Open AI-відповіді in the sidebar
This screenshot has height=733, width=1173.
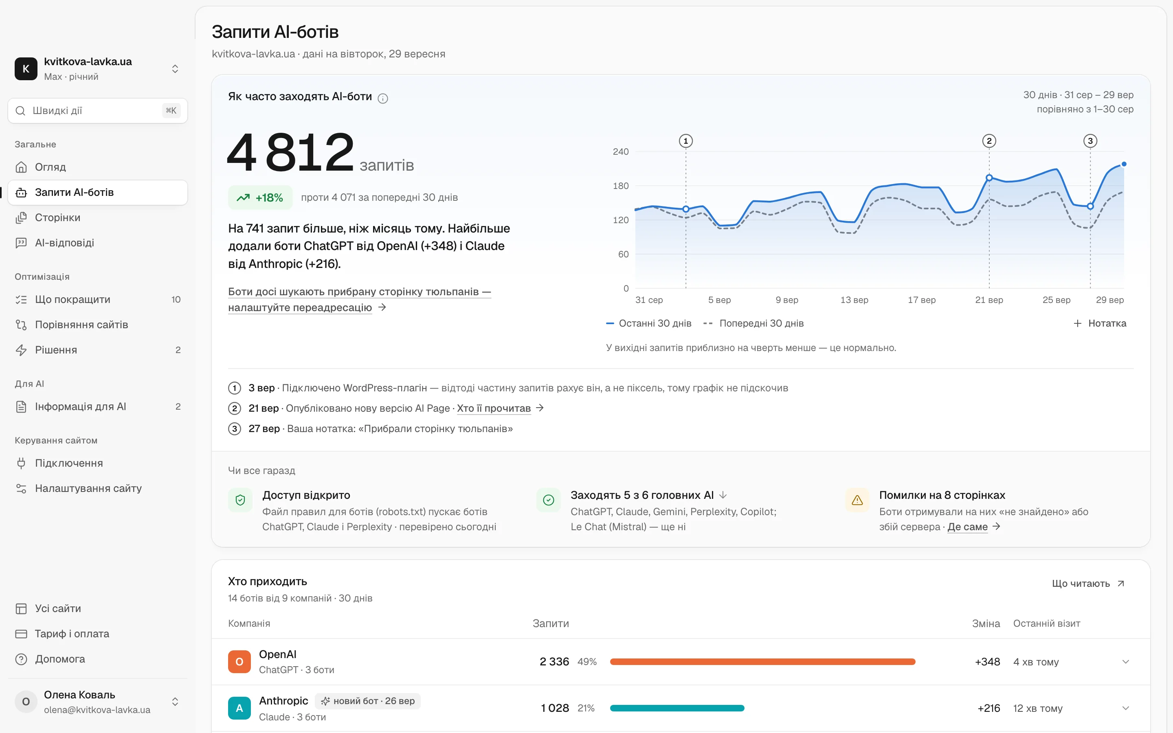98,243
